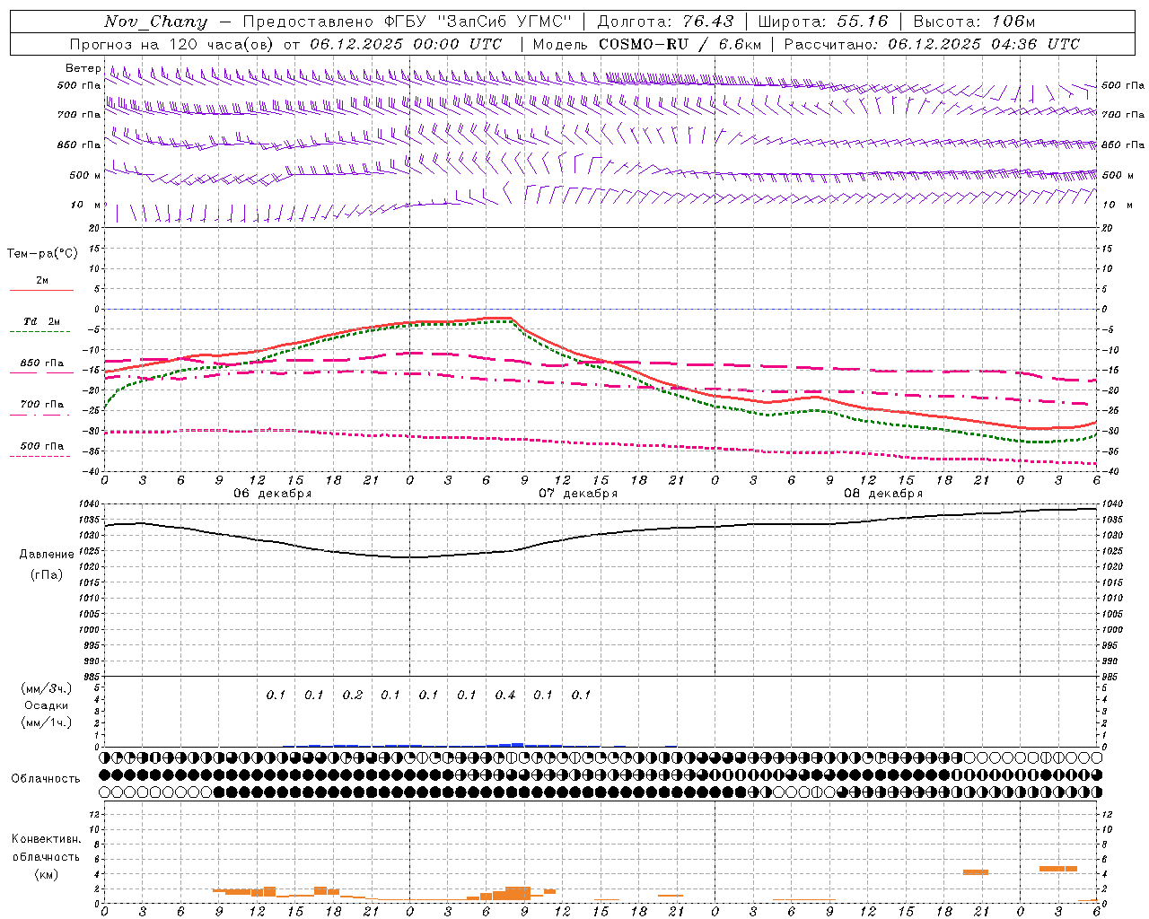The image size is (1149, 919).
Task: Click the 500 м wind level label on left
Action: [x=85, y=175]
